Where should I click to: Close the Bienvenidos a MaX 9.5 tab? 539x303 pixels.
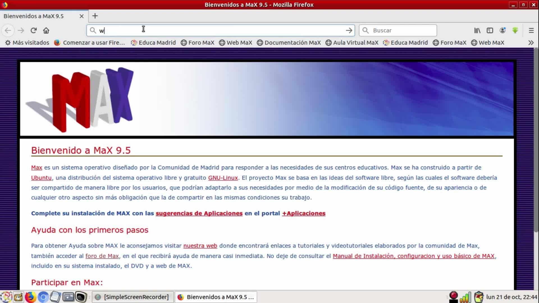82,16
